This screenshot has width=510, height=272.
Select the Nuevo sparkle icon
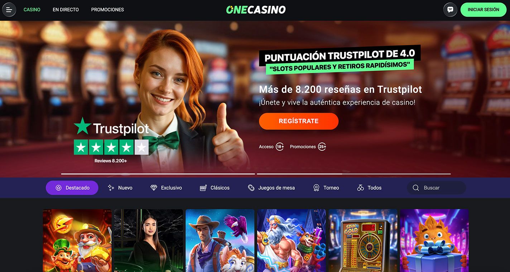pos(111,188)
